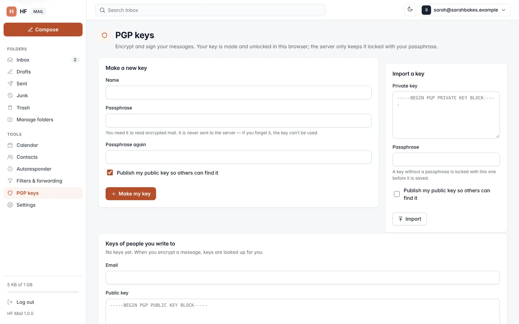Click the Filters funnel icon
This screenshot has height=324, width=519.
[x=10, y=181]
